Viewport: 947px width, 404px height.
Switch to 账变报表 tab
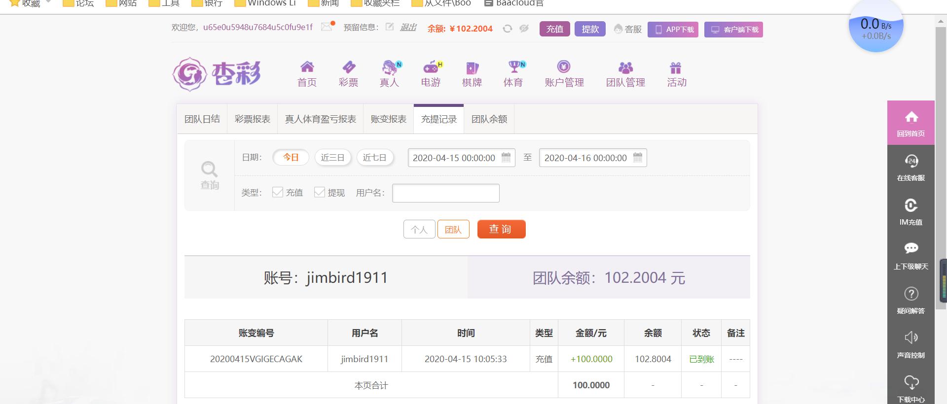[389, 119]
